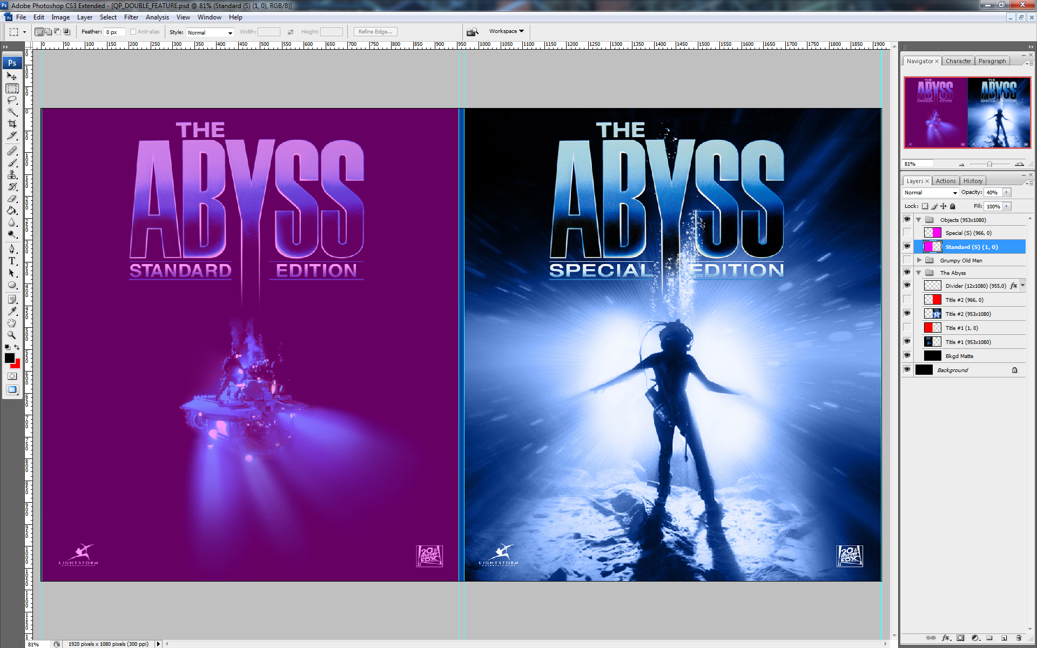Select the Ellipse shape tool
The image size is (1037, 648).
pyautogui.click(x=12, y=285)
